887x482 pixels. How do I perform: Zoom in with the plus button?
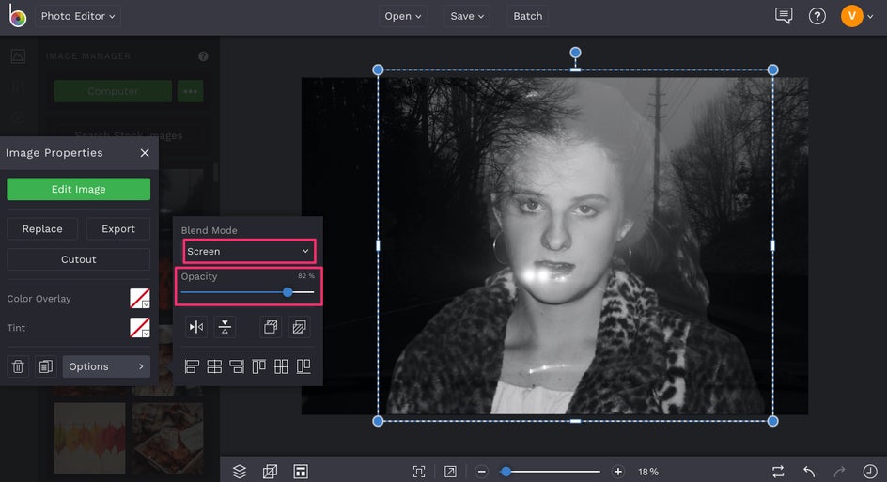click(x=617, y=471)
